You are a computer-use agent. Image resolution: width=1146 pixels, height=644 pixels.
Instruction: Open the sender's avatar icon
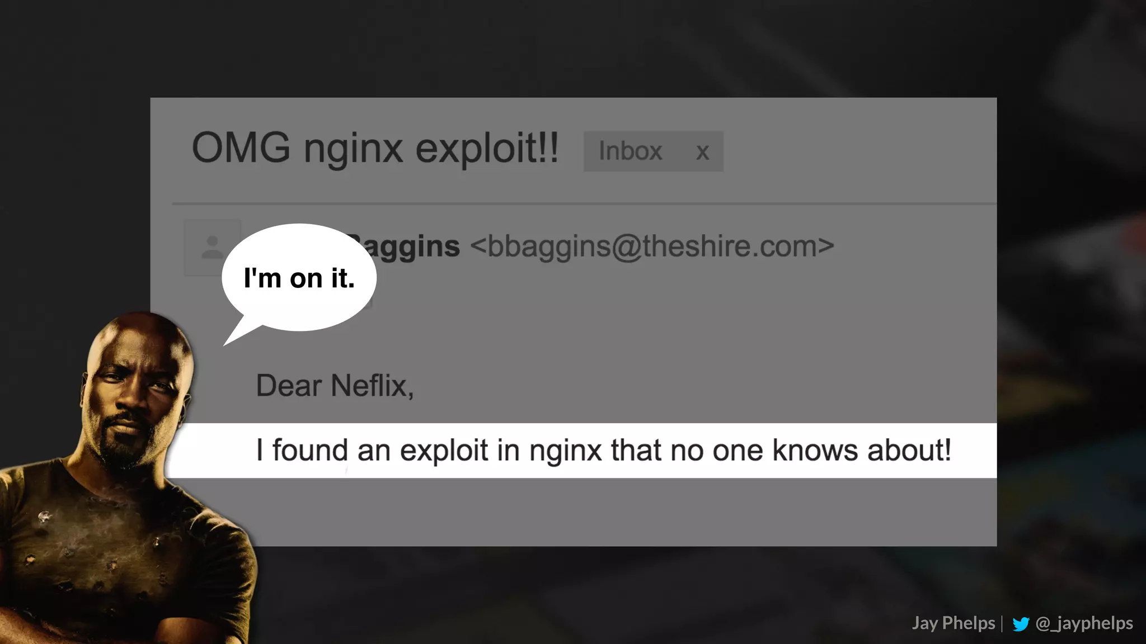click(212, 247)
